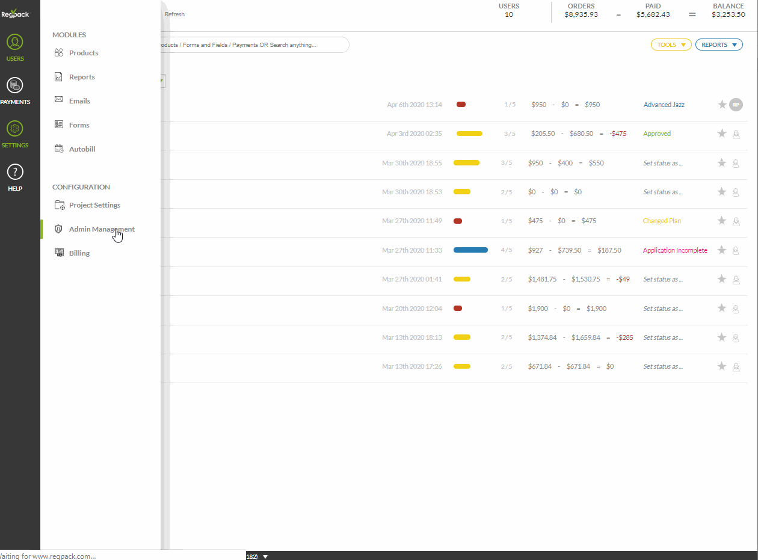Open the Advanced Jazz status dropdown
758x560 pixels.
[664, 105]
